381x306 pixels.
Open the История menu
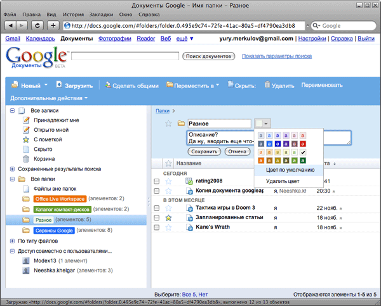[73, 15]
